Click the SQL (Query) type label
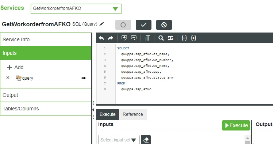 [x=85, y=24]
